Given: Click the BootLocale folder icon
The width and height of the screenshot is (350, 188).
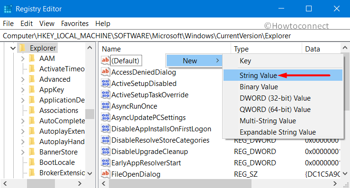Looking at the screenshot, I should (32, 162).
